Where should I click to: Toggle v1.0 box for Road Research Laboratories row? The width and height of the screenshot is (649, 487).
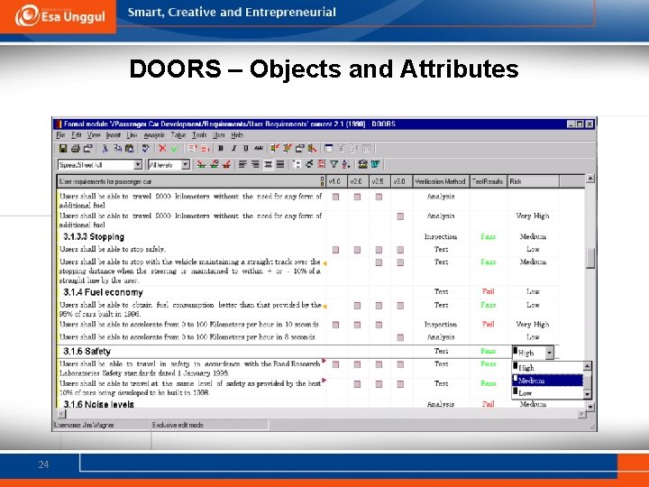click(335, 364)
